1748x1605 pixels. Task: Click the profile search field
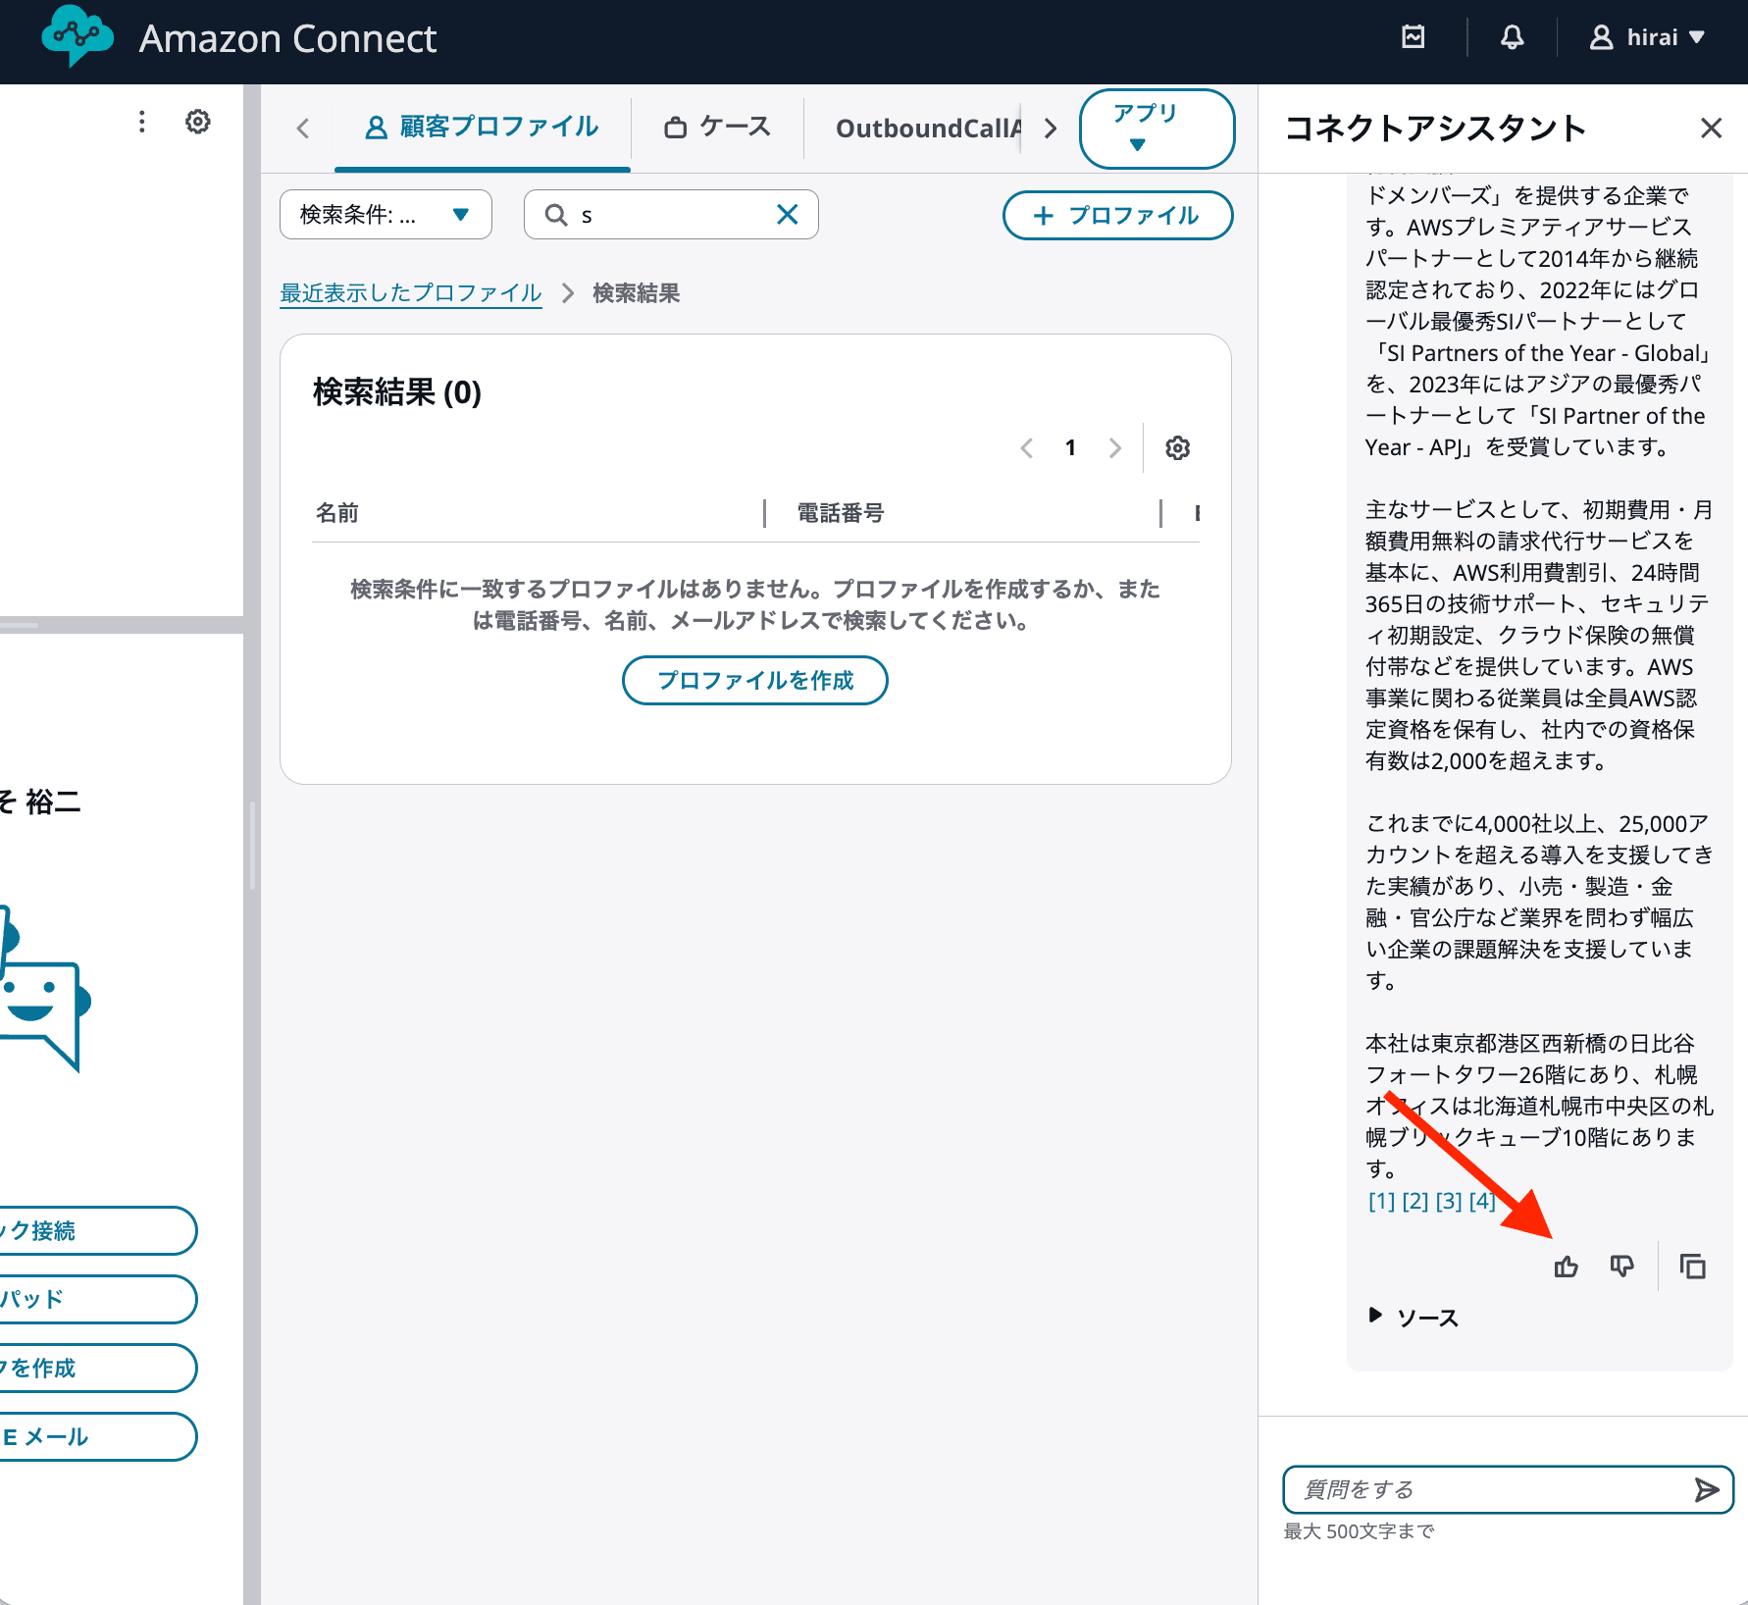pos(671,214)
